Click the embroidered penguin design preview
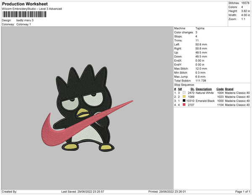Viewport: 252px width, 195px height. tap(87, 108)
